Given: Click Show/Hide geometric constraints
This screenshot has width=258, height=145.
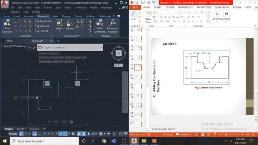Looking at the screenshot, I should (x=44, y=21).
